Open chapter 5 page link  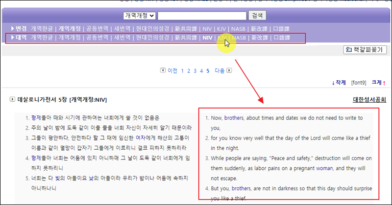[208, 71]
